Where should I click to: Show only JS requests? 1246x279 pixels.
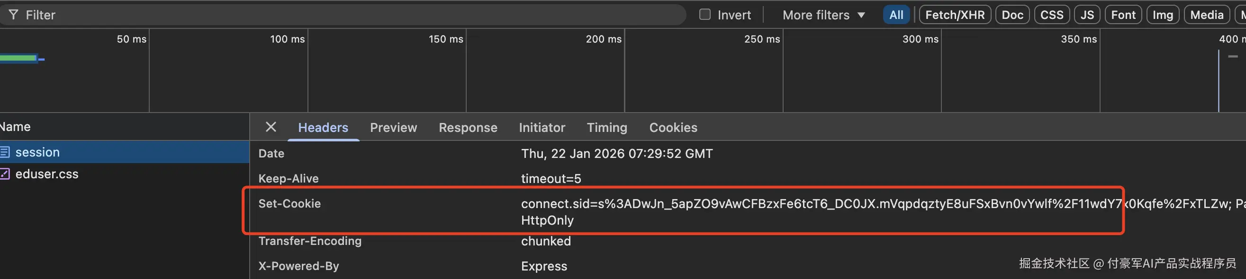click(x=1087, y=15)
